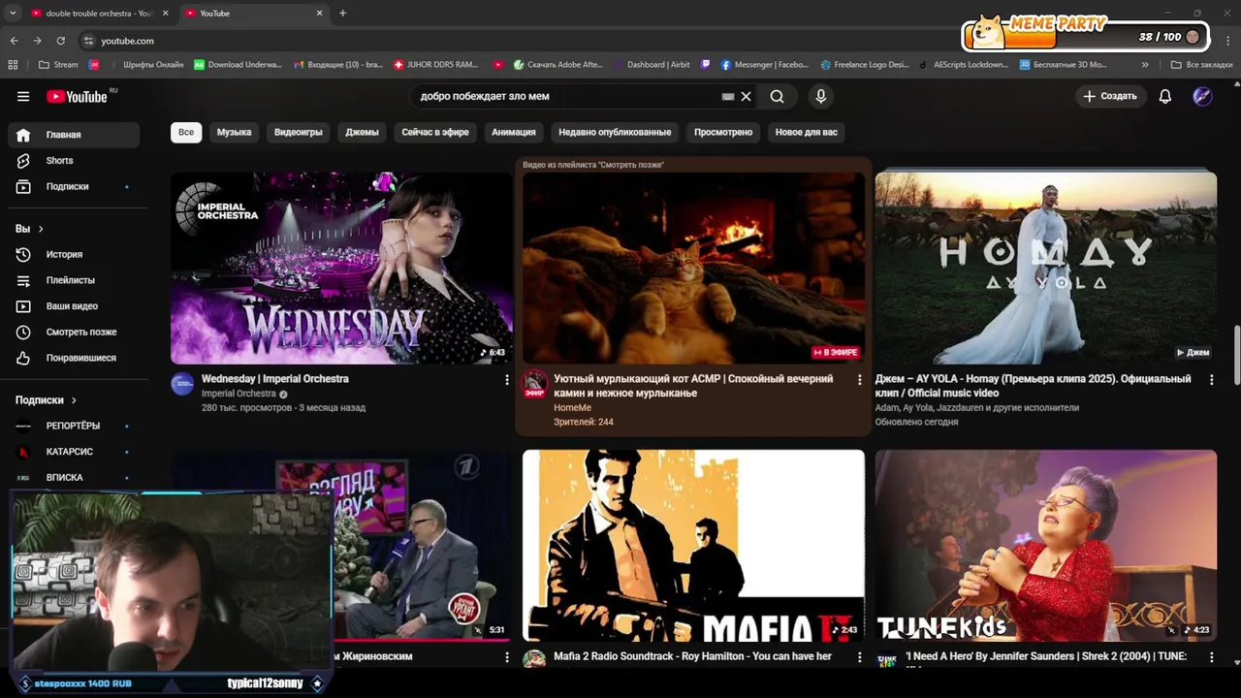Go to Главная in the sidebar
Screen dimensions: 1241x698
pos(74,135)
